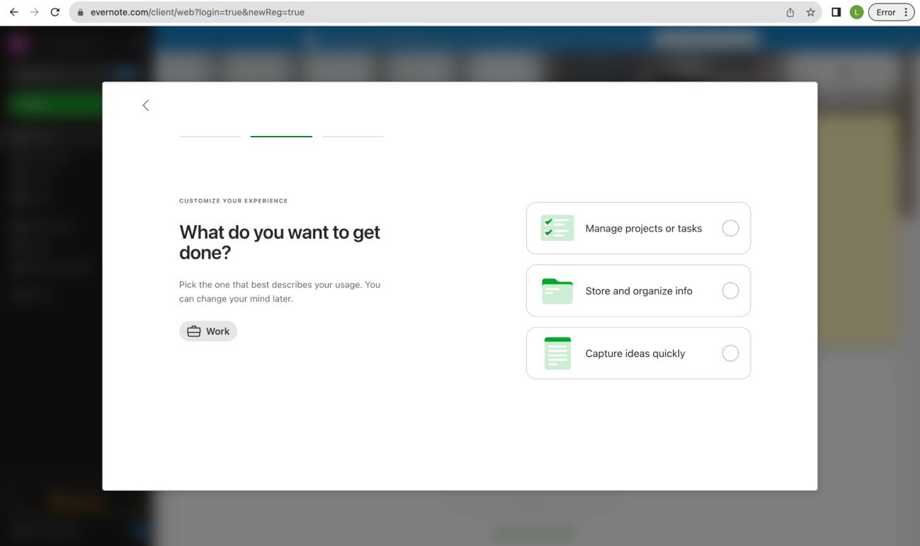This screenshot has height=546, width=920.
Task: Click the note page icon for Capture ideas
Action: click(x=557, y=353)
